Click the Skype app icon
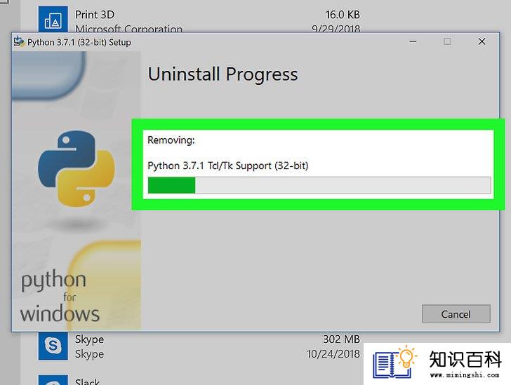The width and height of the screenshot is (511, 385). [x=53, y=346]
